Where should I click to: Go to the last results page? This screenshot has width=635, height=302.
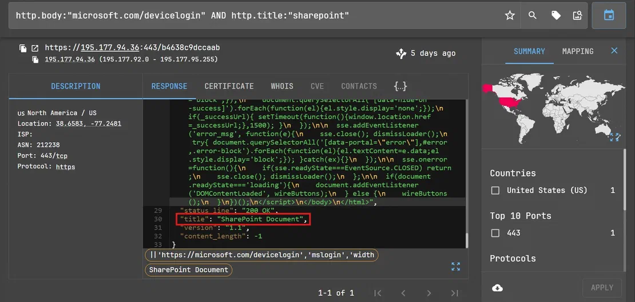455,293
